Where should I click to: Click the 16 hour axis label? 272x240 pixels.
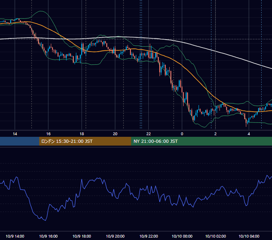pos(48,134)
